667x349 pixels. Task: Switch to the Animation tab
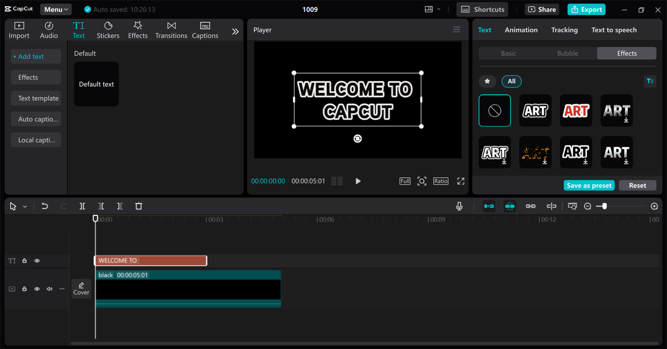521,30
